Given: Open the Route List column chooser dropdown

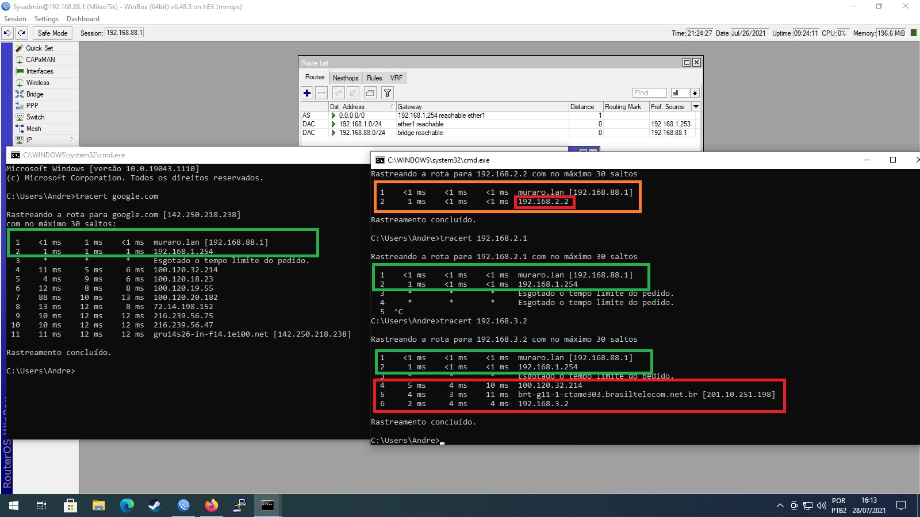Looking at the screenshot, I should click(x=696, y=107).
